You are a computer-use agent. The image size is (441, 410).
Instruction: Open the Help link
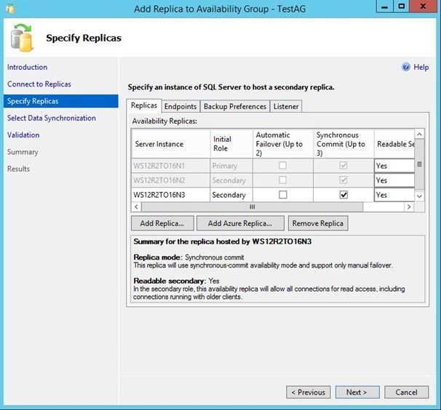(x=421, y=67)
